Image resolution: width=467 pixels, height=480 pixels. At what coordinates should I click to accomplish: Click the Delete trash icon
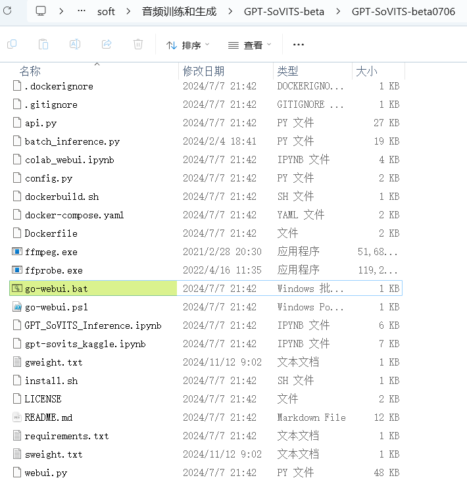[x=138, y=45]
